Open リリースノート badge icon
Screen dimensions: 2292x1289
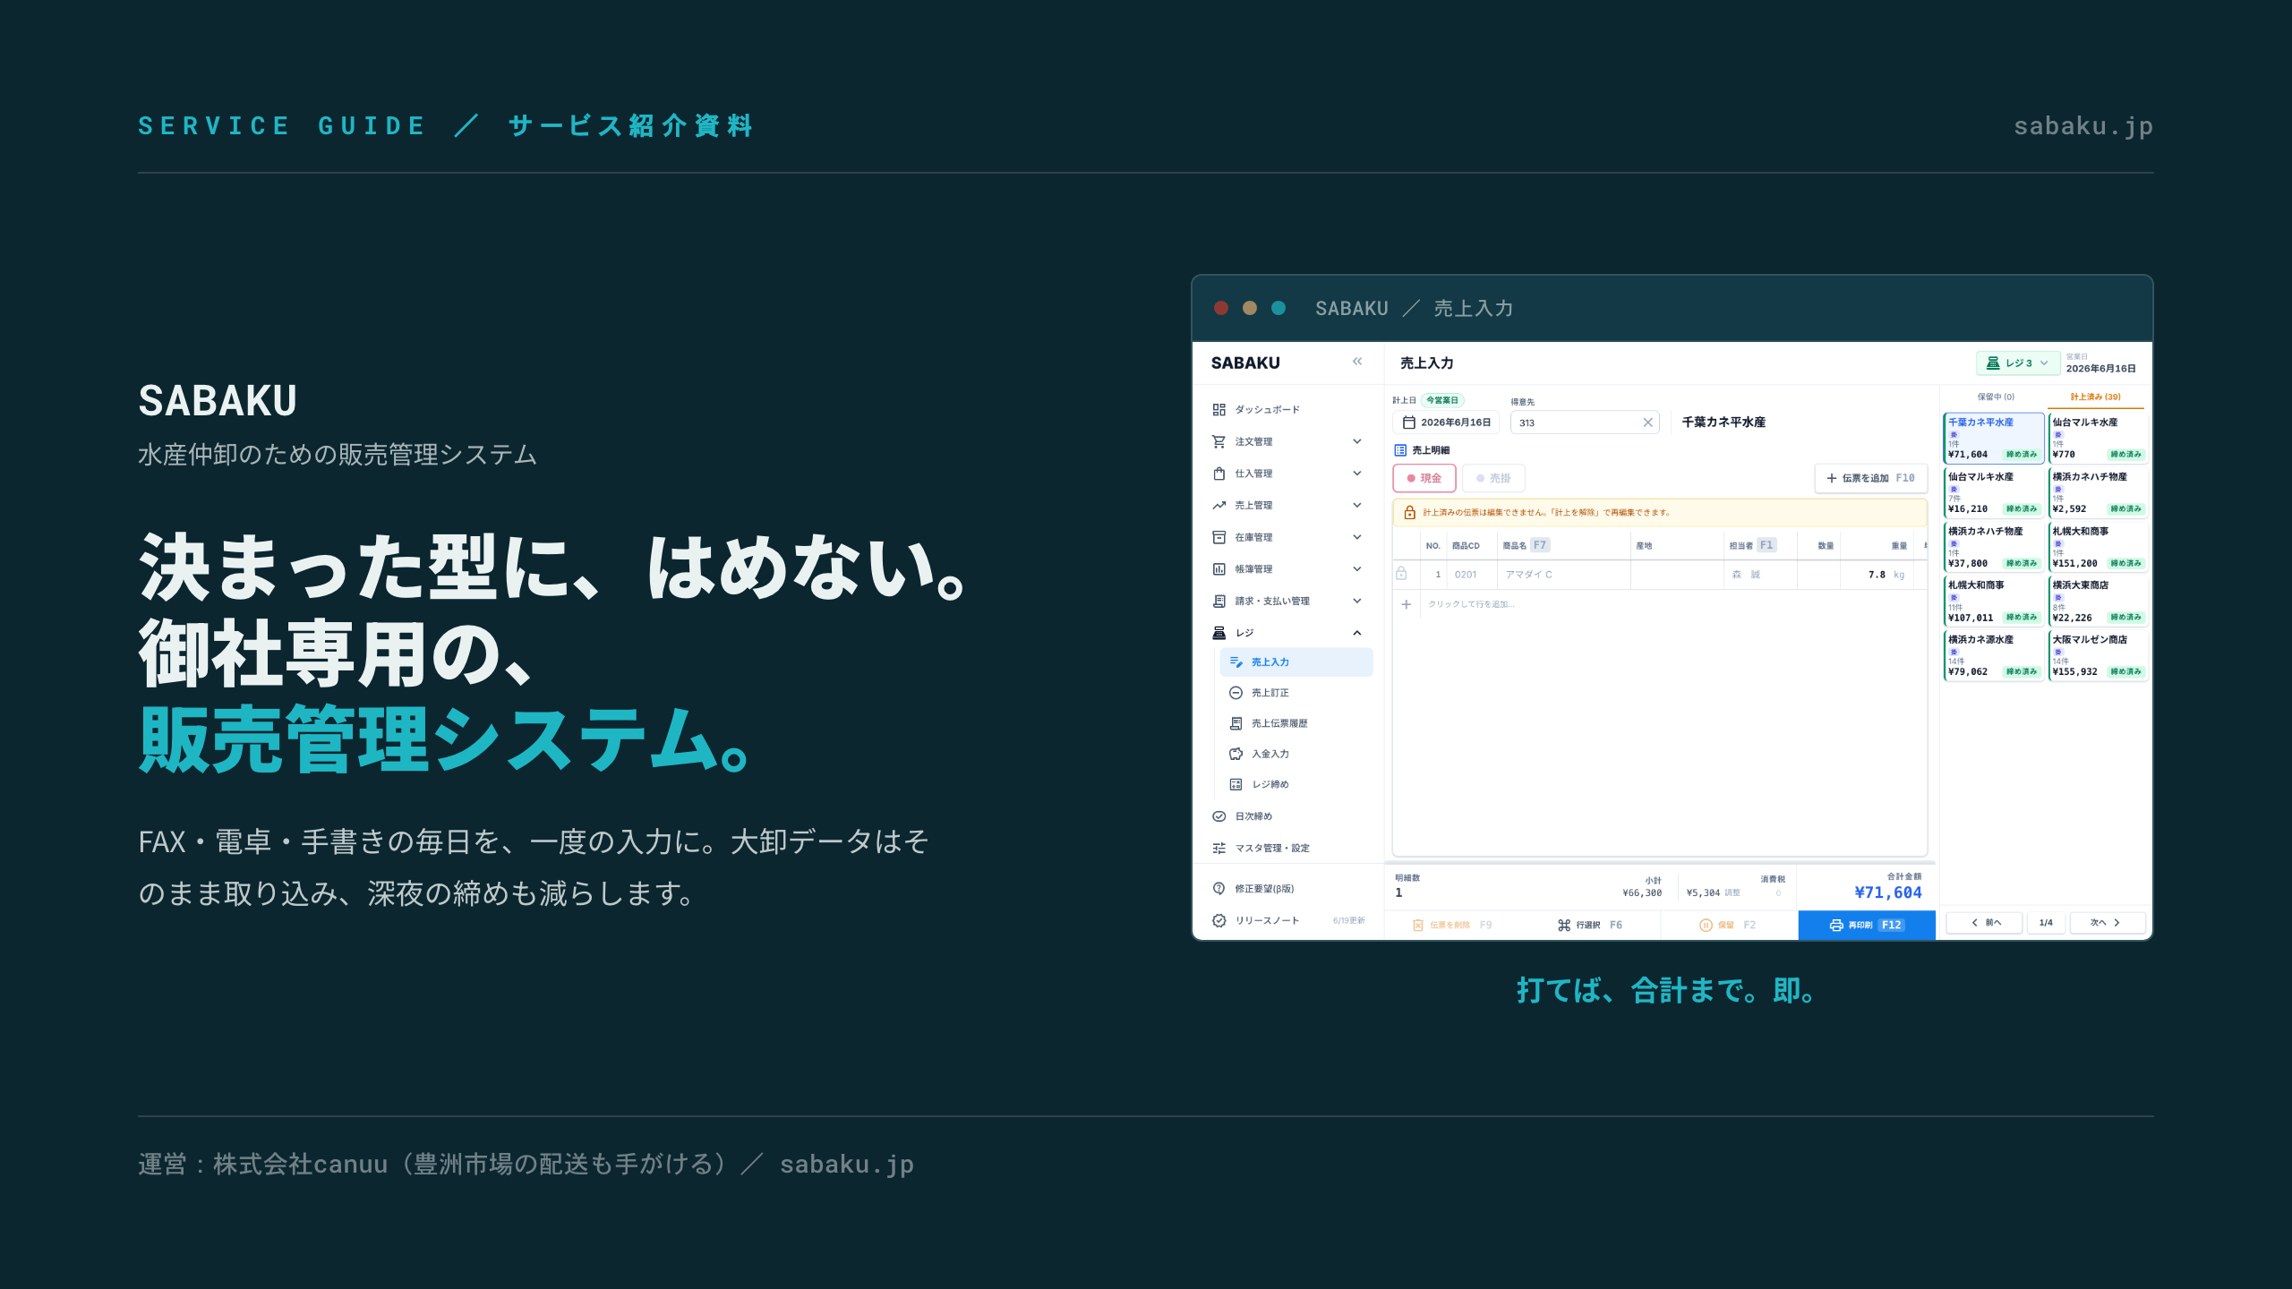click(1219, 920)
